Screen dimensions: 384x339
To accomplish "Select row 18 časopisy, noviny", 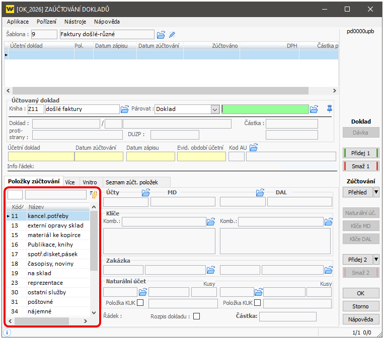I will 48,264.
